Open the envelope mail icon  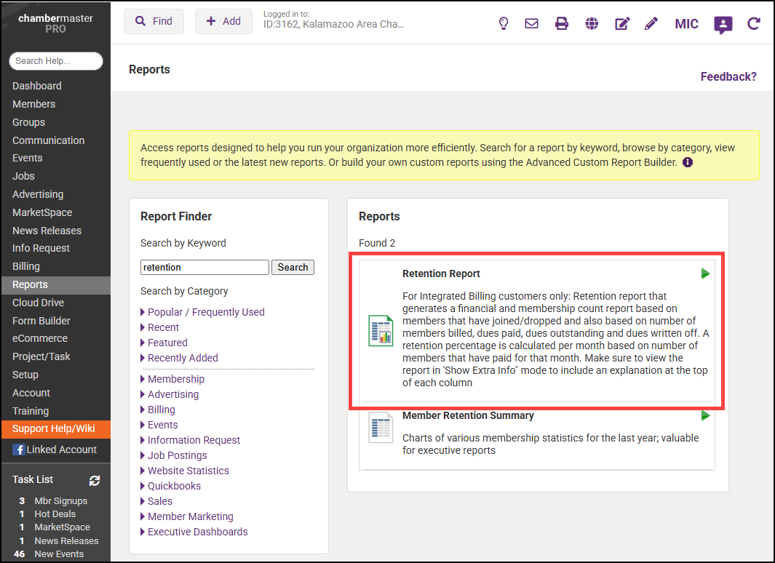click(x=532, y=23)
